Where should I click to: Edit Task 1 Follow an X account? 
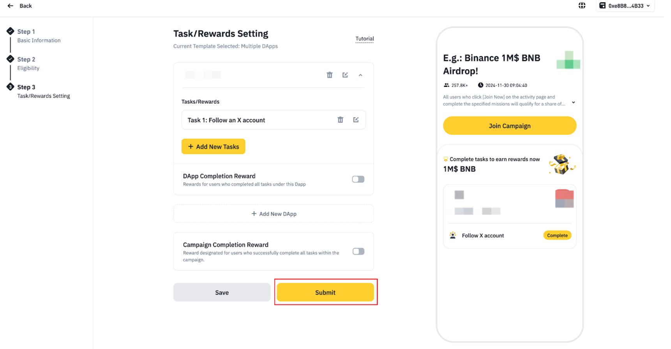tap(356, 120)
